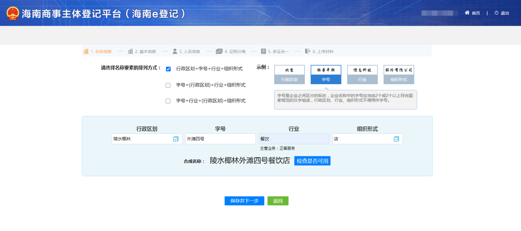Click the step 5 多证合一 icon
521x231 pixels.
264,51
